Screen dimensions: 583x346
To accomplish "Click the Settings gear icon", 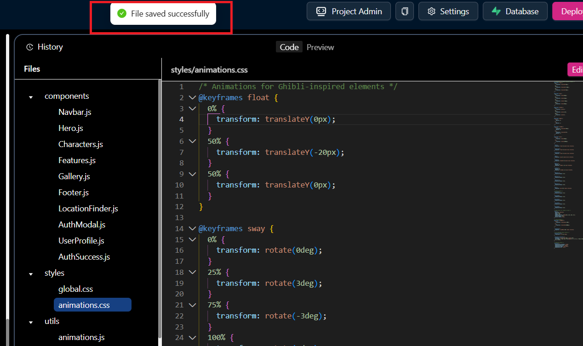I will 431,11.
